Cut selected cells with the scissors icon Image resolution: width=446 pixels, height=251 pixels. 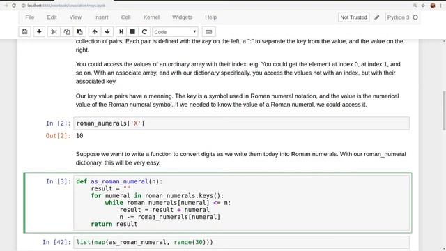tap(54, 32)
